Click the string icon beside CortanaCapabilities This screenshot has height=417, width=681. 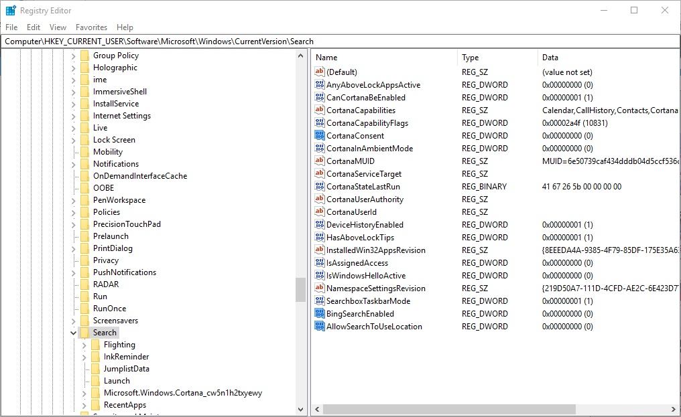[x=320, y=110]
